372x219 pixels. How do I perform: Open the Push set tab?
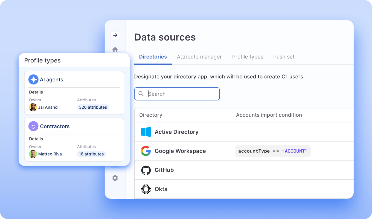(284, 57)
